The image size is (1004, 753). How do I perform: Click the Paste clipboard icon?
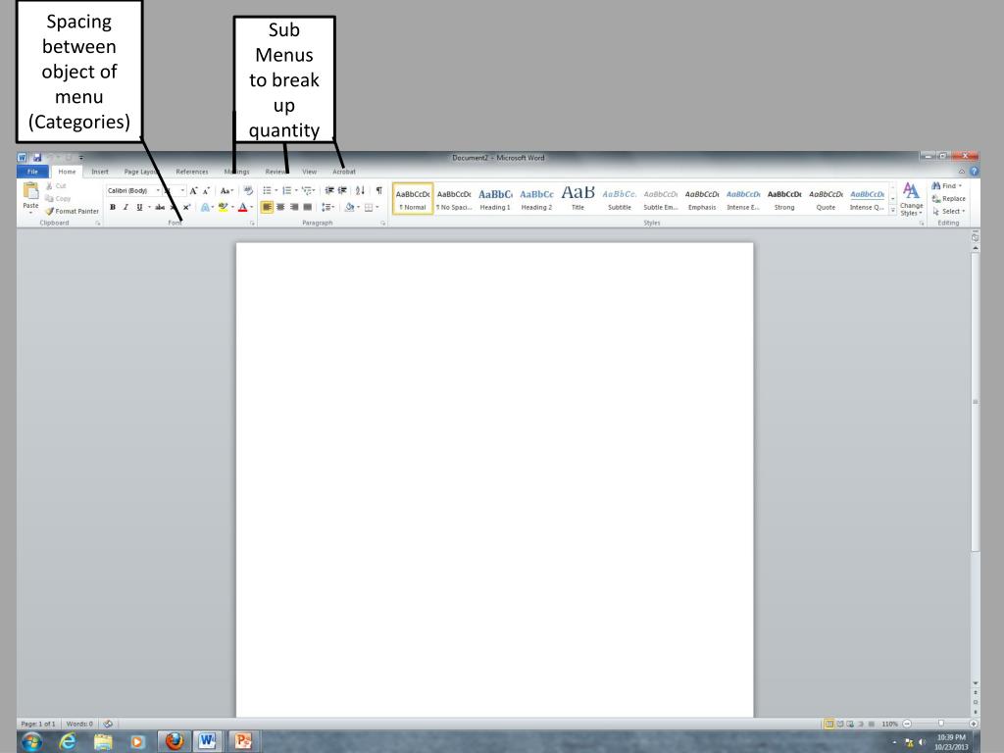30,191
